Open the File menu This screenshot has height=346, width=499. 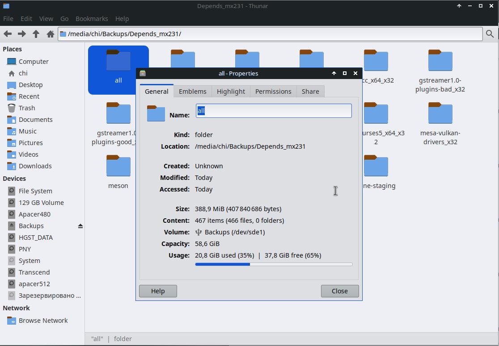pos(8,19)
